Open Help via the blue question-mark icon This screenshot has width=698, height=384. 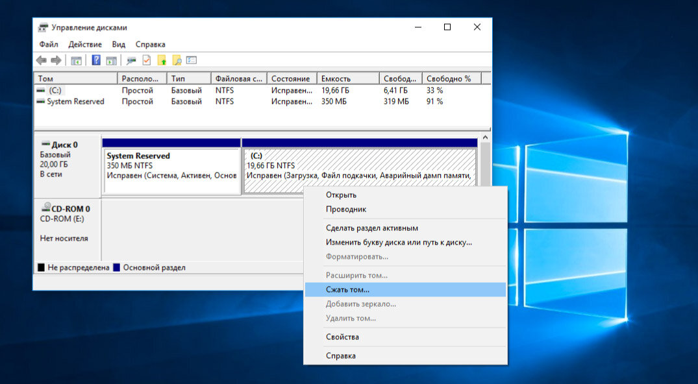coord(95,60)
